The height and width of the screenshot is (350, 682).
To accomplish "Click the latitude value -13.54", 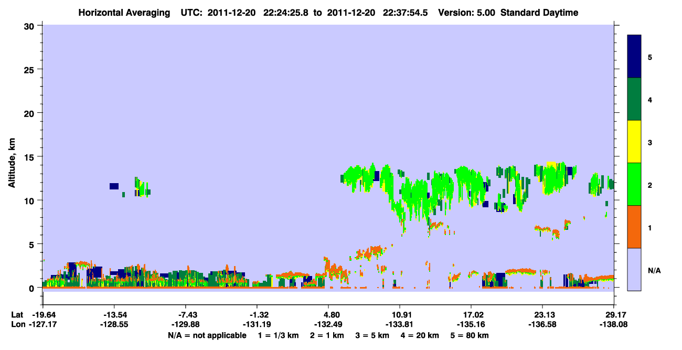I will coord(114,315).
